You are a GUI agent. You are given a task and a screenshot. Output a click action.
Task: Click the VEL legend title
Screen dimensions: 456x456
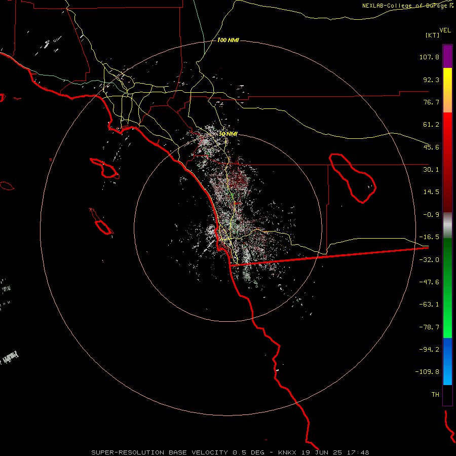coord(445,30)
